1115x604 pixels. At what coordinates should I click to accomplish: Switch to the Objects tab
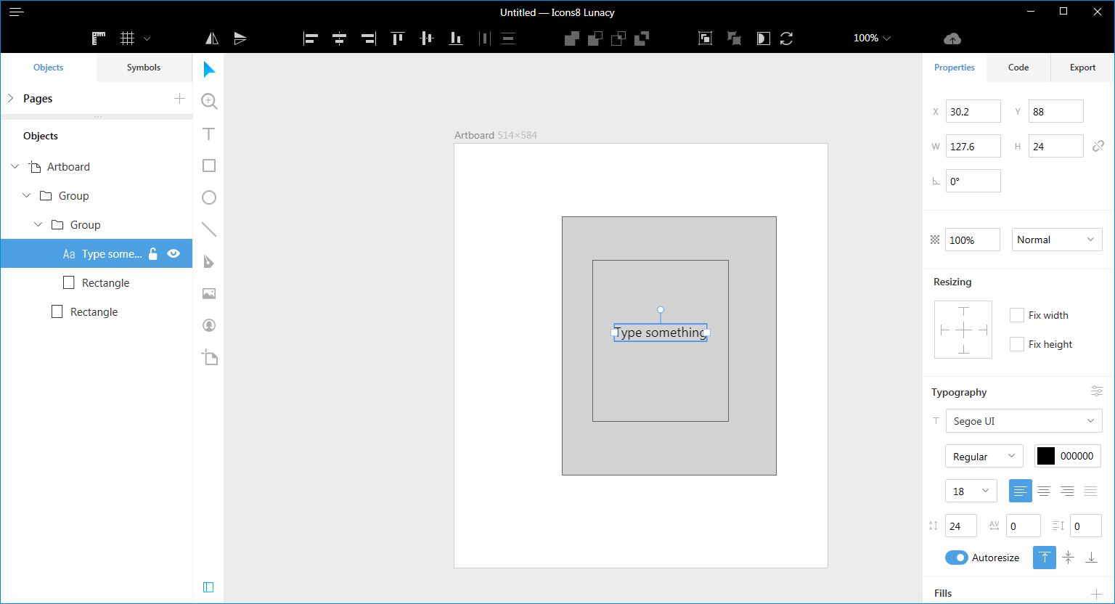click(49, 68)
